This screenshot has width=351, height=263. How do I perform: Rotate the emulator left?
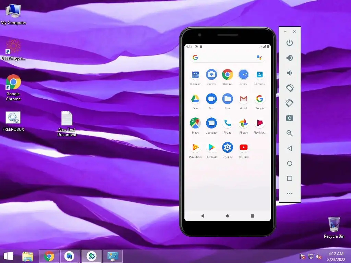pyautogui.click(x=290, y=88)
